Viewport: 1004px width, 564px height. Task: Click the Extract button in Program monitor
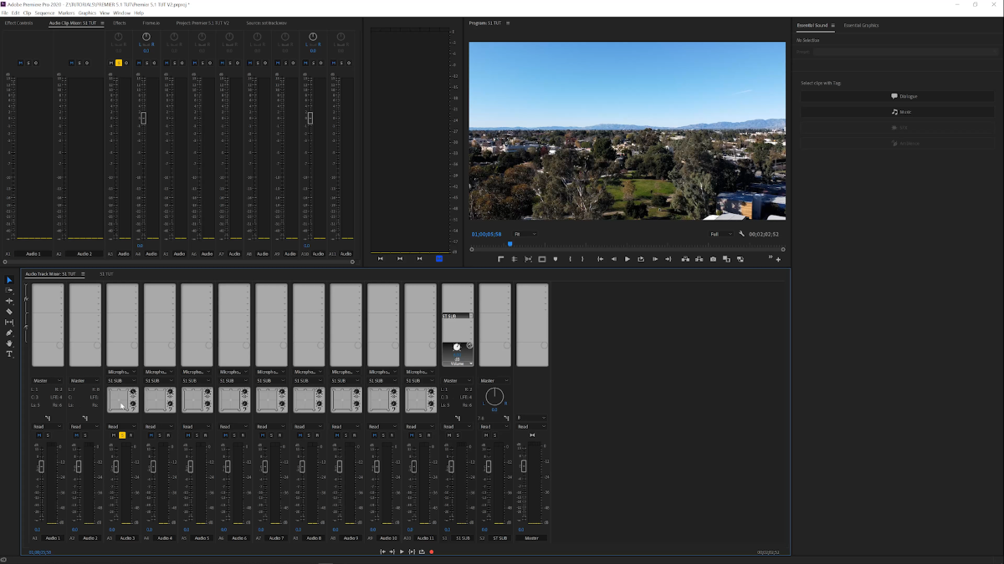click(699, 259)
